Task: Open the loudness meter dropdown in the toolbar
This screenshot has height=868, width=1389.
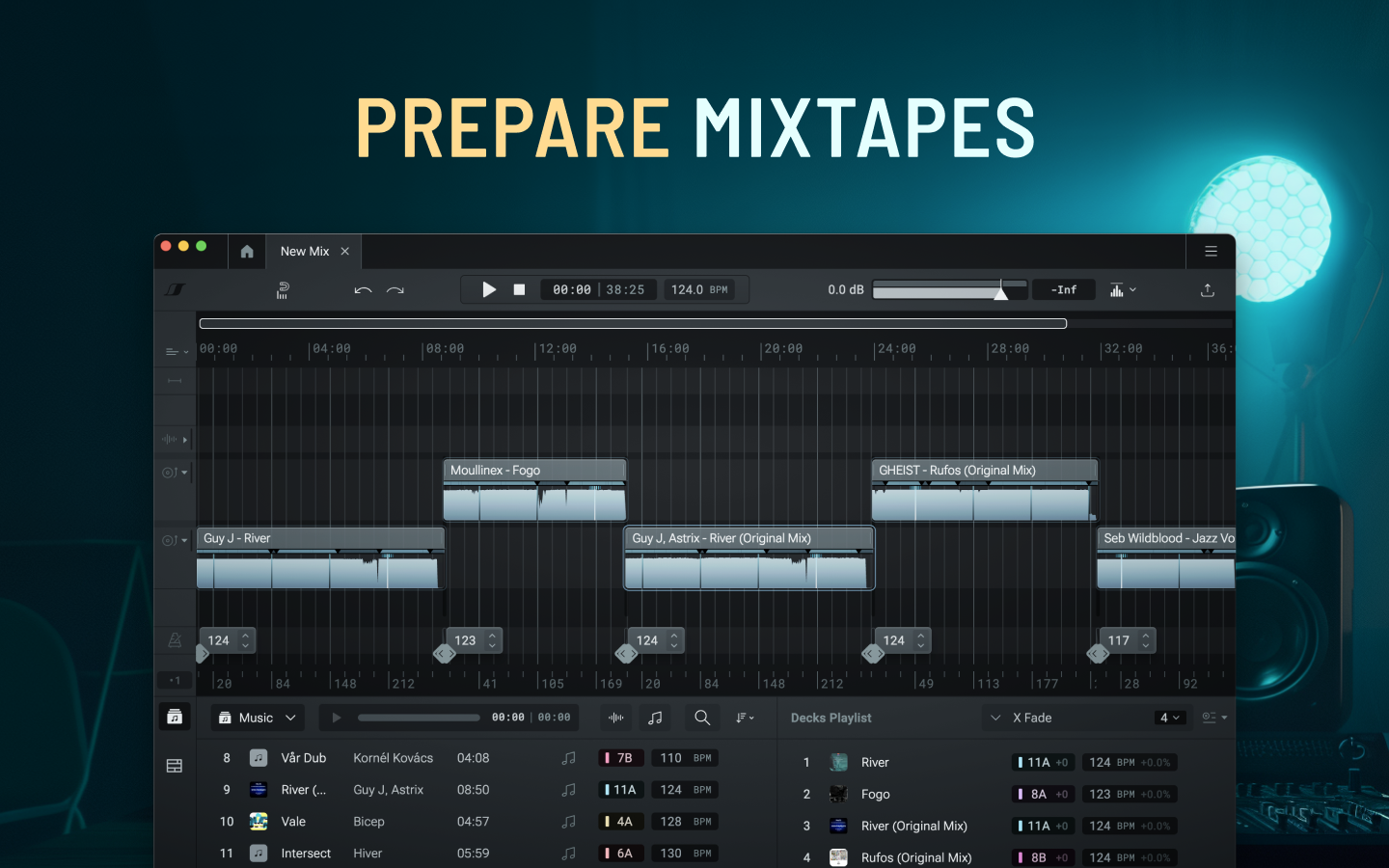Action: tap(1122, 289)
